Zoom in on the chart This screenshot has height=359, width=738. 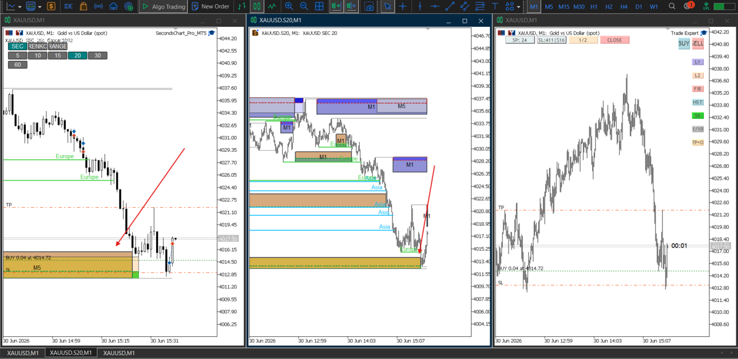[289, 6]
